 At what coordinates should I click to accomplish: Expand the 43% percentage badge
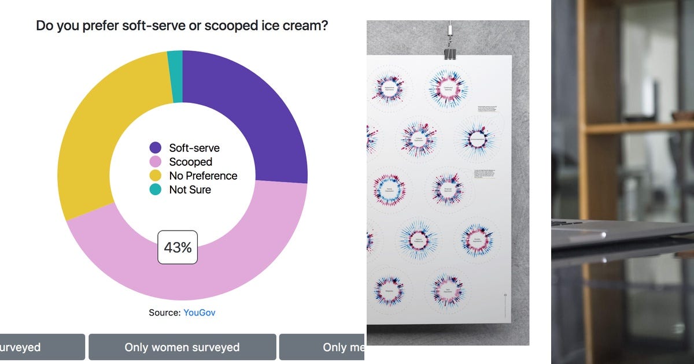tap(178, 248)
